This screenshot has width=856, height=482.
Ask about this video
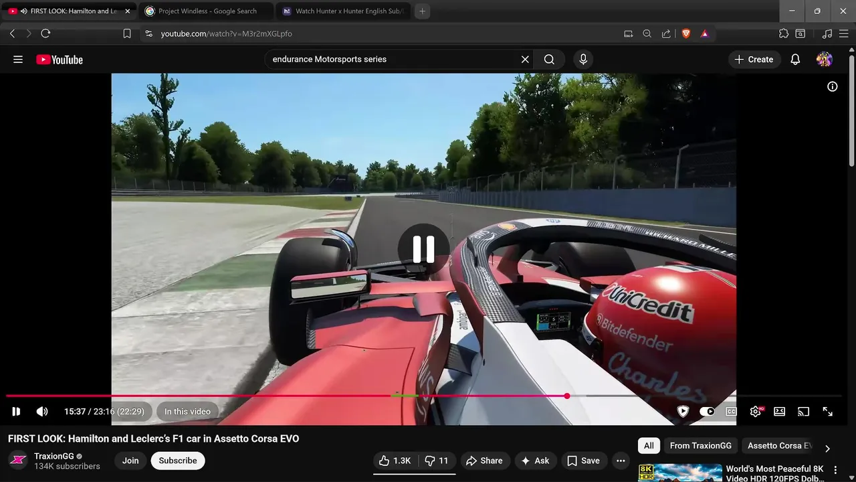tap(535, 461)
